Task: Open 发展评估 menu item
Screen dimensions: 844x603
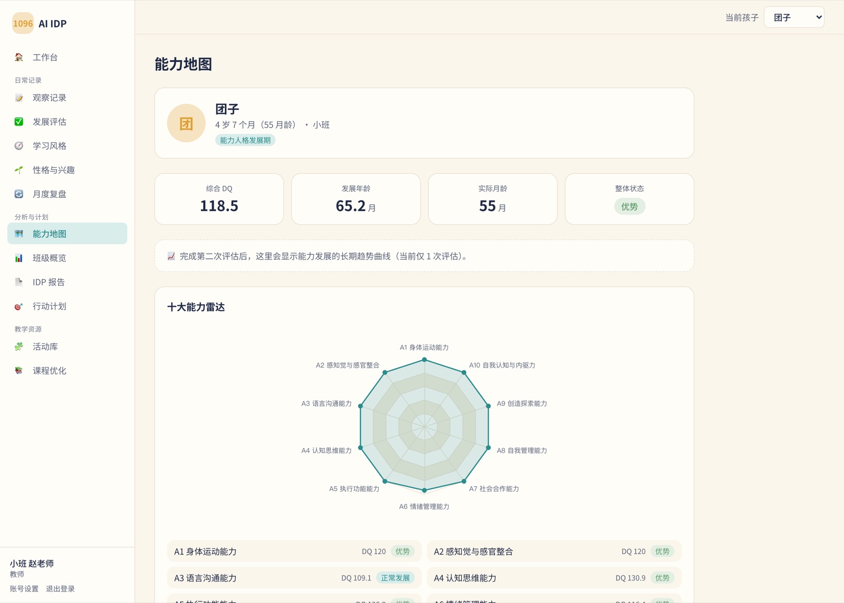Action: (68, 121)
